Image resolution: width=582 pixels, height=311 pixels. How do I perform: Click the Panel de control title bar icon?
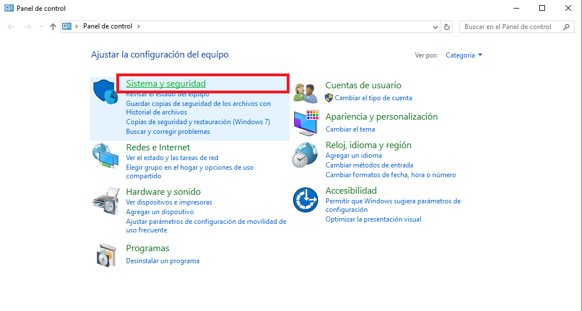pos(9,8)
